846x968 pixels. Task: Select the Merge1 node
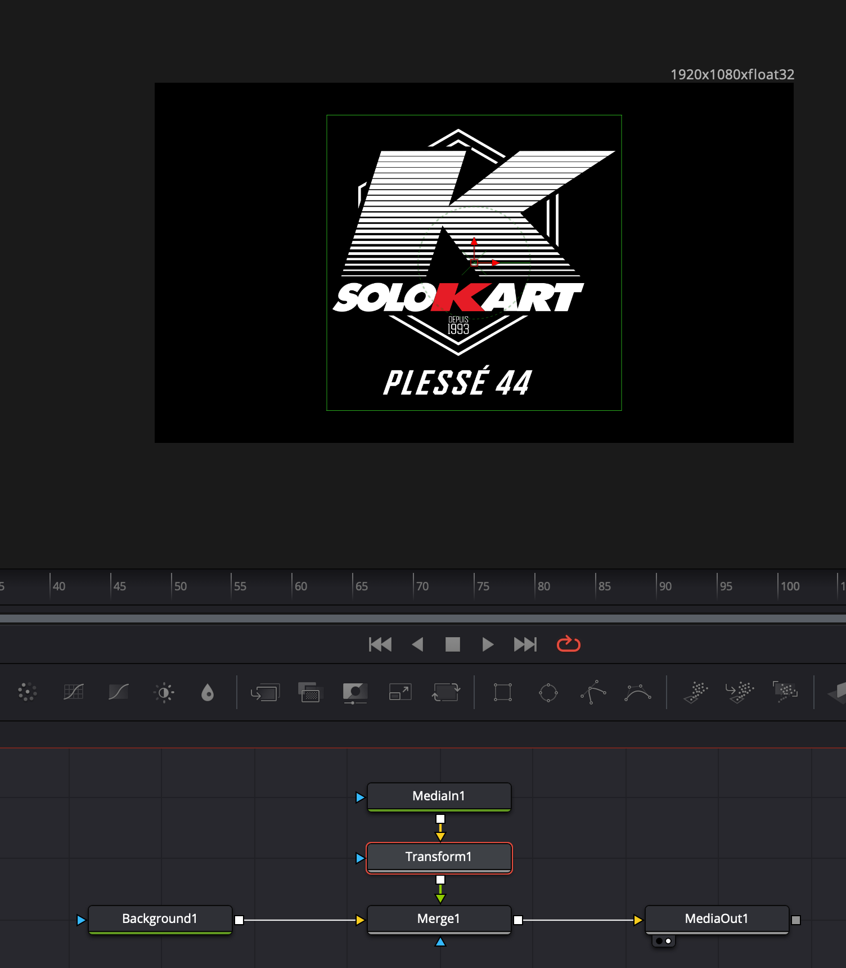(x=439, y=918)
